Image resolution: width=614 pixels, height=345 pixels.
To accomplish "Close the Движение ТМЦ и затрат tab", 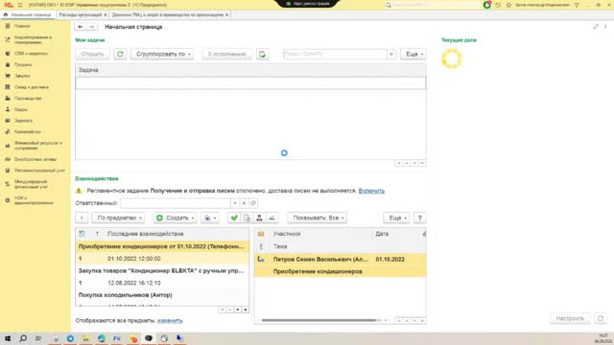I will [x=226, y=14].
